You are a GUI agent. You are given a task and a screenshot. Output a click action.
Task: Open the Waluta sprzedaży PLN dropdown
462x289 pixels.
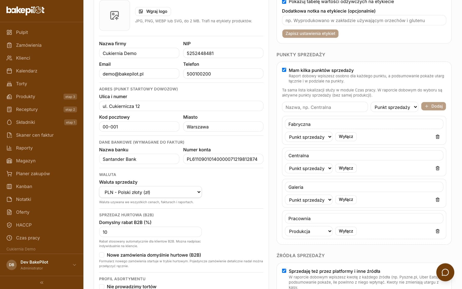point(150,192)
